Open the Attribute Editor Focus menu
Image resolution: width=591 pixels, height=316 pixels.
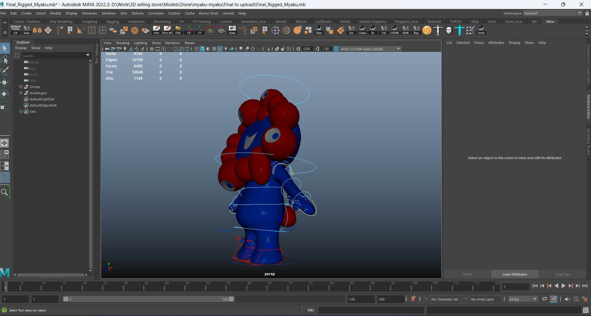(x=479, y=43)
